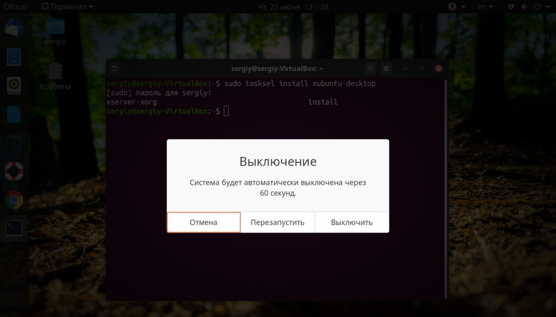Maximize the terminal with up-chevron icon
556x317 pixels.
(422, 68)
